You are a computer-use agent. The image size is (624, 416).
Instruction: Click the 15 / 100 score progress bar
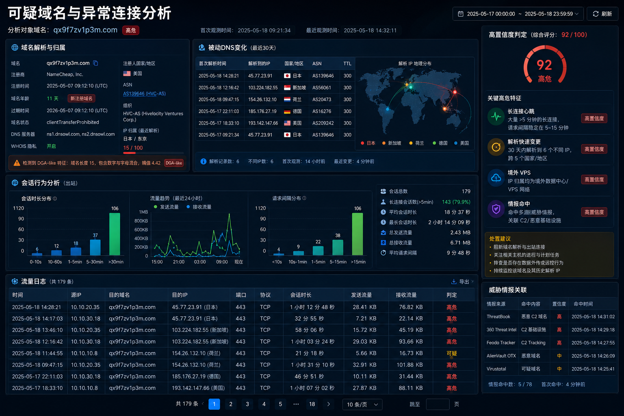[x=153, y=153]
